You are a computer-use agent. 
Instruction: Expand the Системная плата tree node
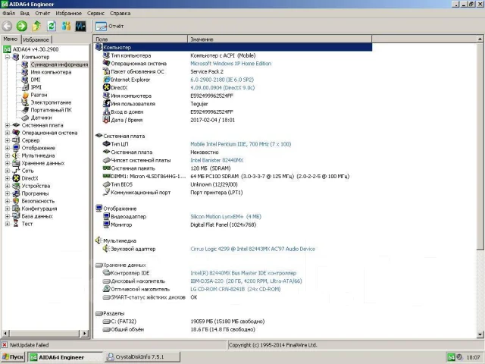[x=8, y=125]
